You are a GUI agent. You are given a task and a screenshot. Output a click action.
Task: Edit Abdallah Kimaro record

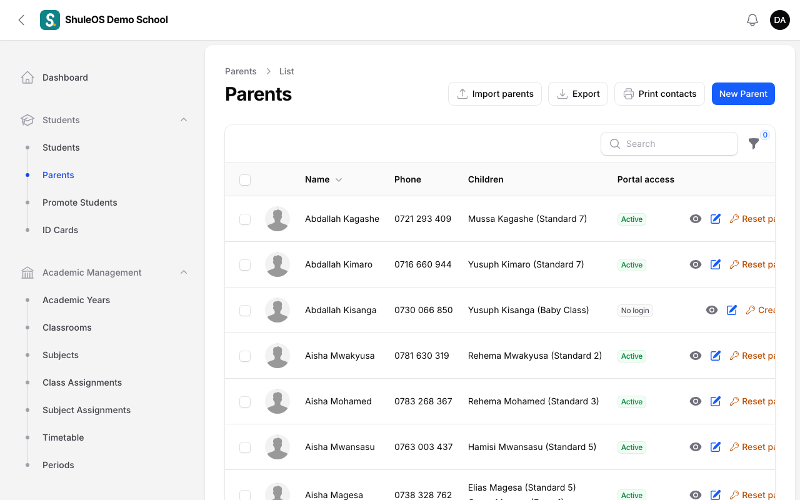tap(716, 264)
